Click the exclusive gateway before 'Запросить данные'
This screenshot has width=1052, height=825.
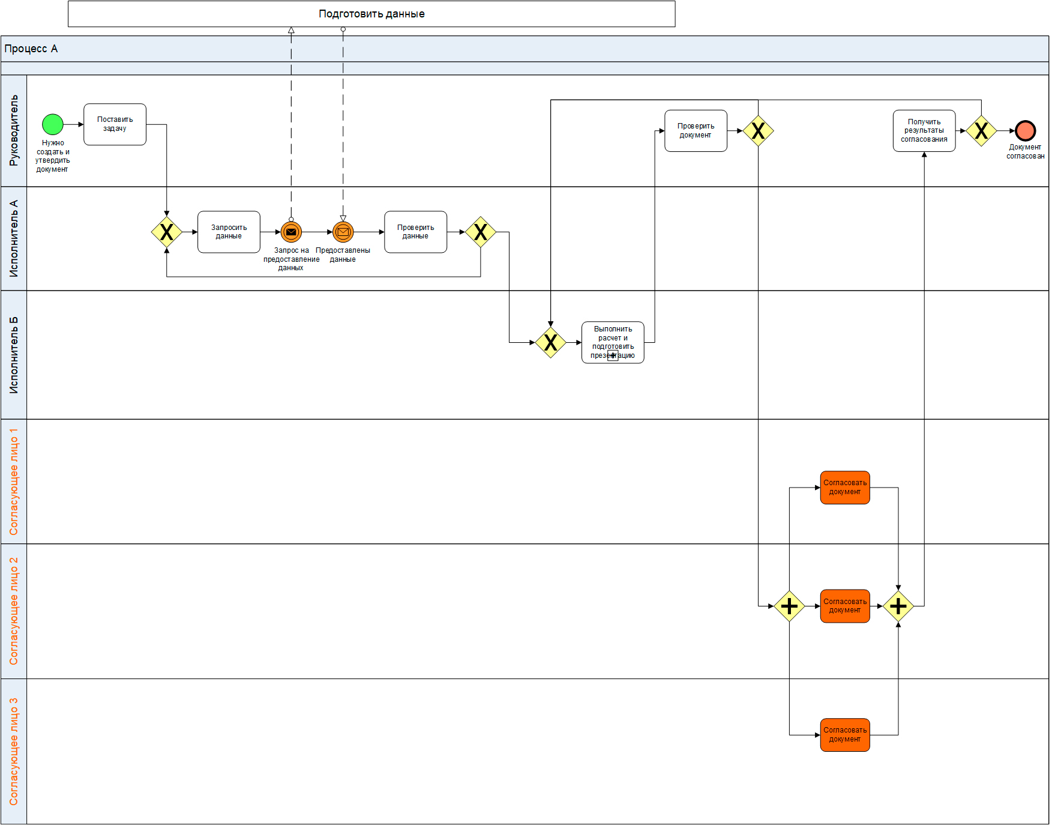[166, 232]
